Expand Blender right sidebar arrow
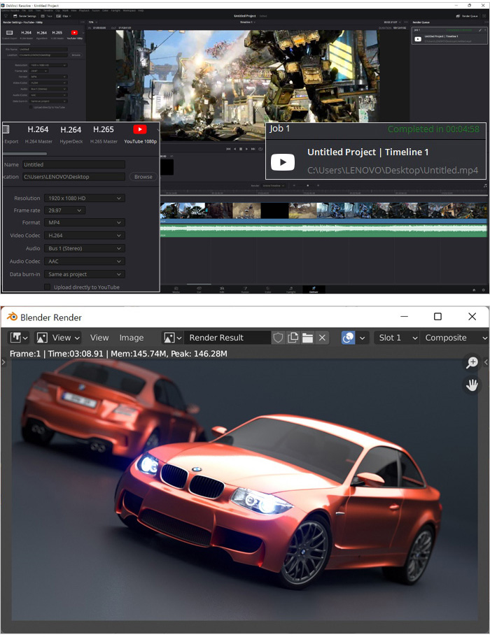Screen dimensions: 490x637 click(x=486, y=362)
